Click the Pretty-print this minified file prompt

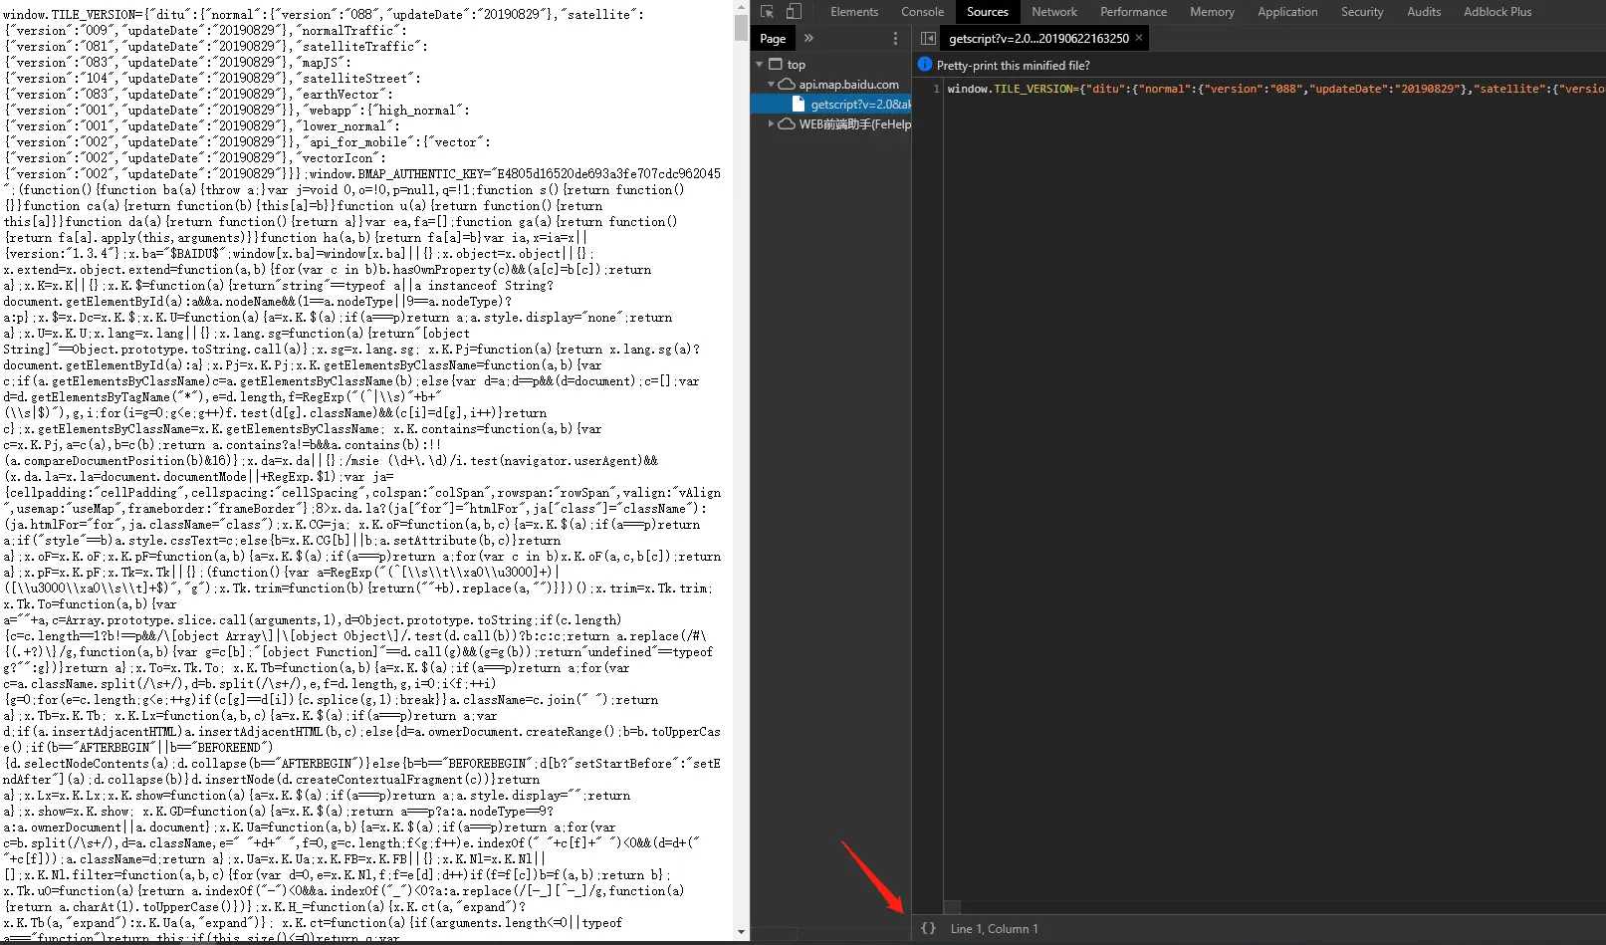click(1013, 65)
